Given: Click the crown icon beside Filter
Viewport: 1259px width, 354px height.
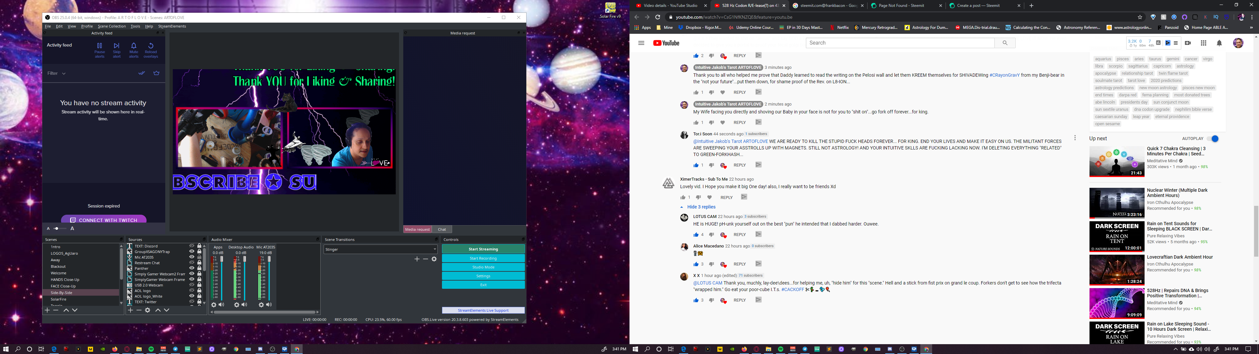Looking at the screenshot, I should coord(156,73).
